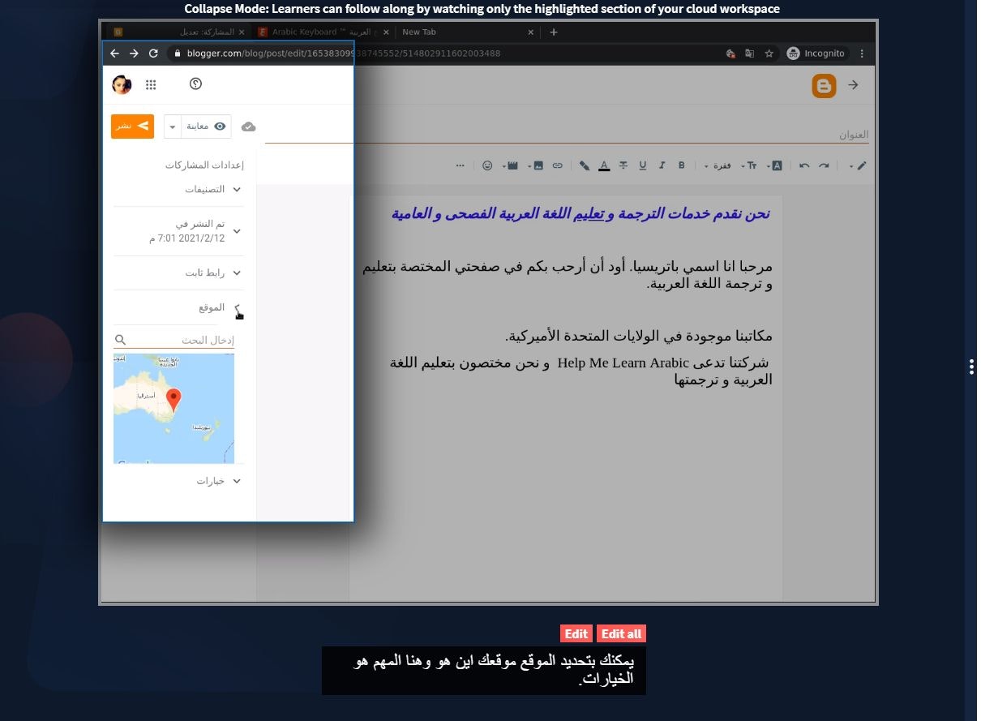This screenshot has width=981, height=721.
Task: Reload the blogger page
Action: (x=153, y=54)
